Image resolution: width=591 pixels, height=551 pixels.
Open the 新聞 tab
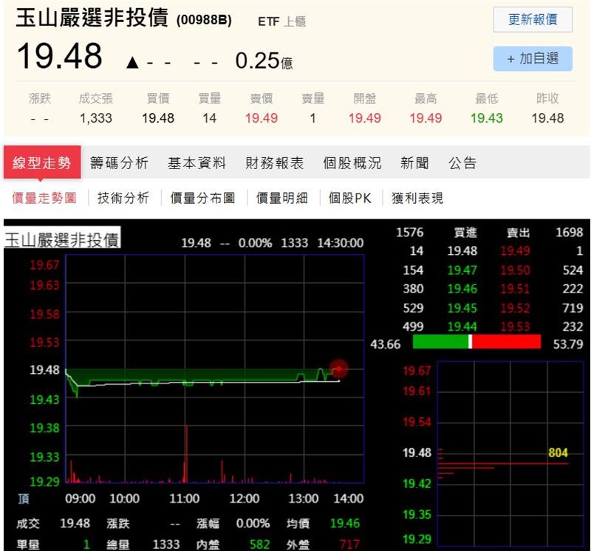point(414,162)
